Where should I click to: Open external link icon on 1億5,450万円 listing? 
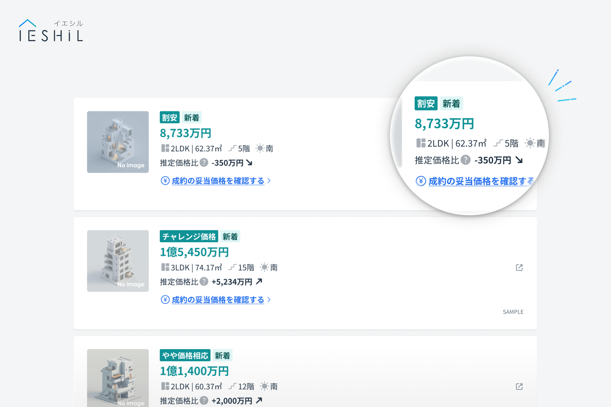tap(519, 267)
